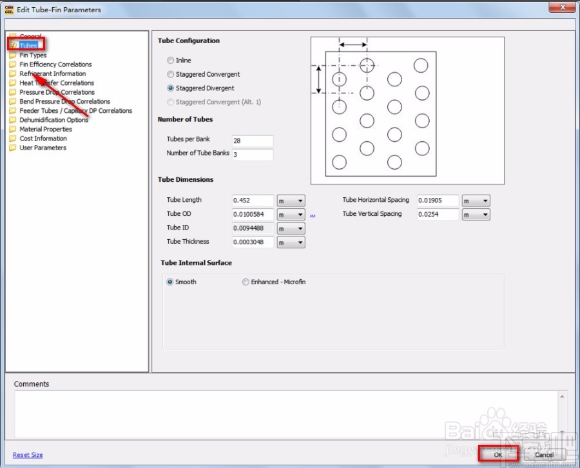Select Staggered Convergent configuration
The image size is (580, 468).
point(171,74)
